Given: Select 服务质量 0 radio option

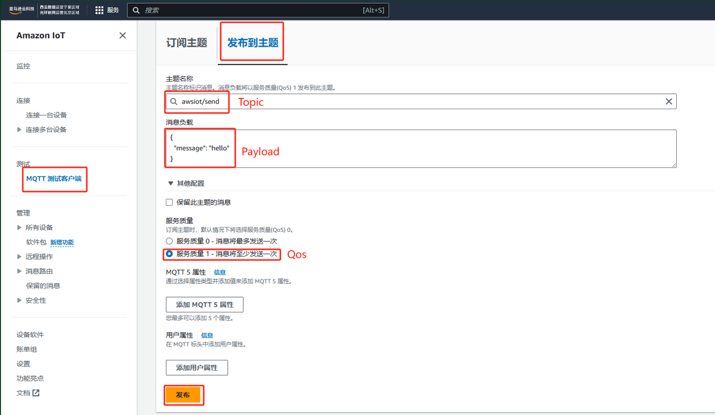Looking at the screenshot, I should coord(169,241).
